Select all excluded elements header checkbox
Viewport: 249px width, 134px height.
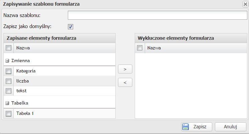(x=140, y=48)
